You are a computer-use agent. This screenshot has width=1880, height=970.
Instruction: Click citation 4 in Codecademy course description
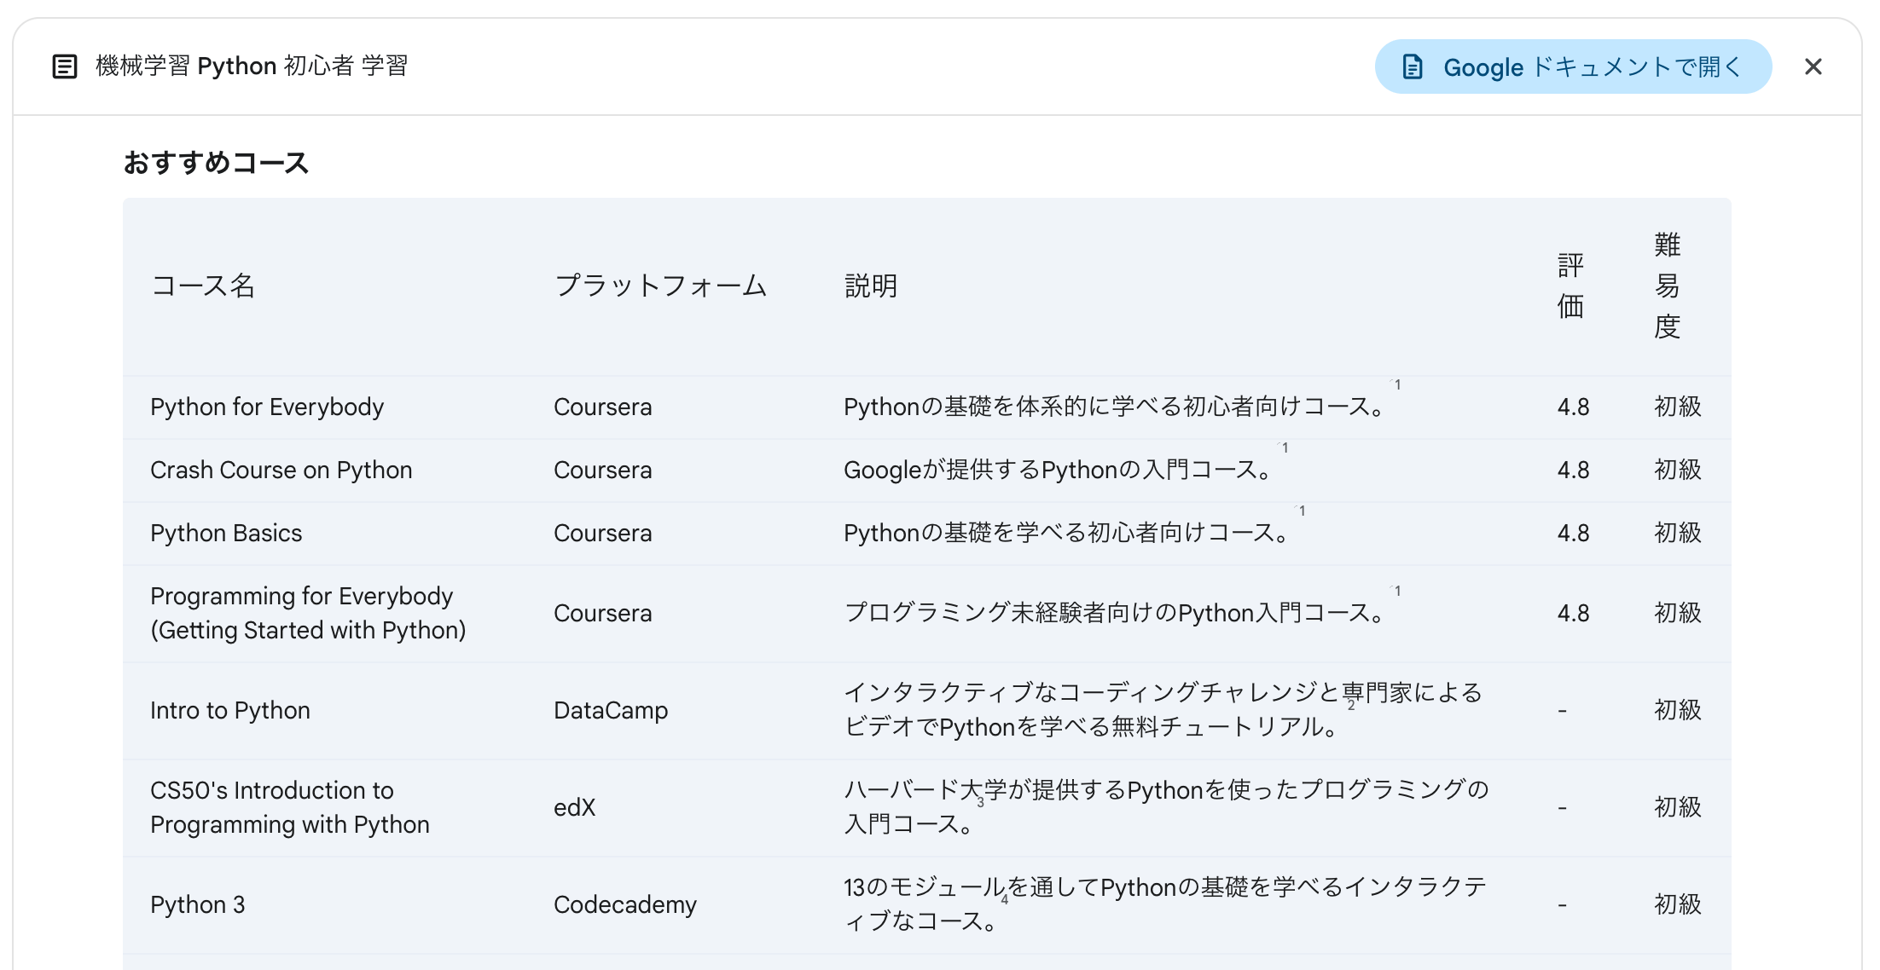point(1004,900)
